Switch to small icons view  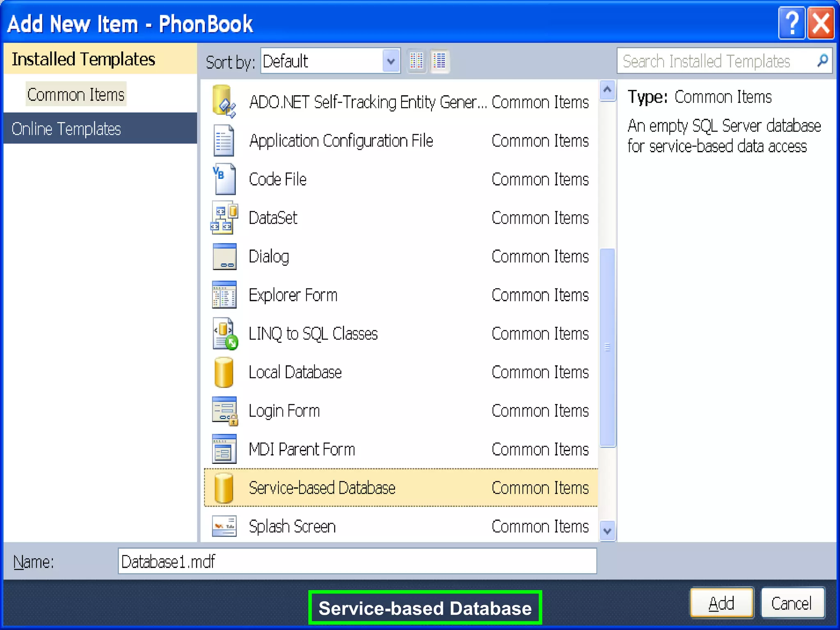tap(416, 61)
